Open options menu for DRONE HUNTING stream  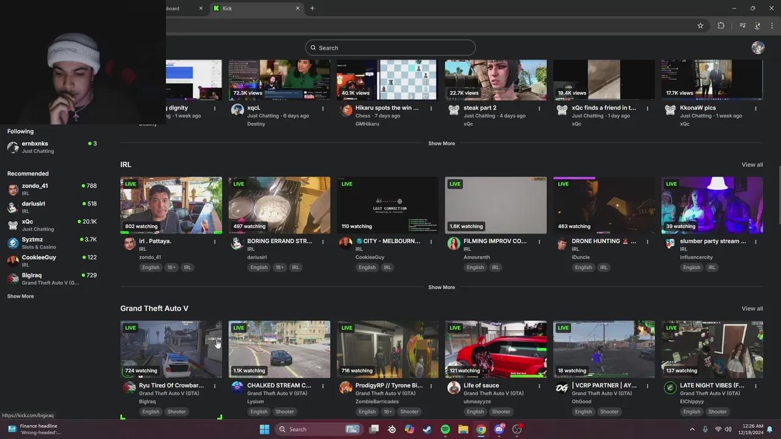[x=647, y=241]
